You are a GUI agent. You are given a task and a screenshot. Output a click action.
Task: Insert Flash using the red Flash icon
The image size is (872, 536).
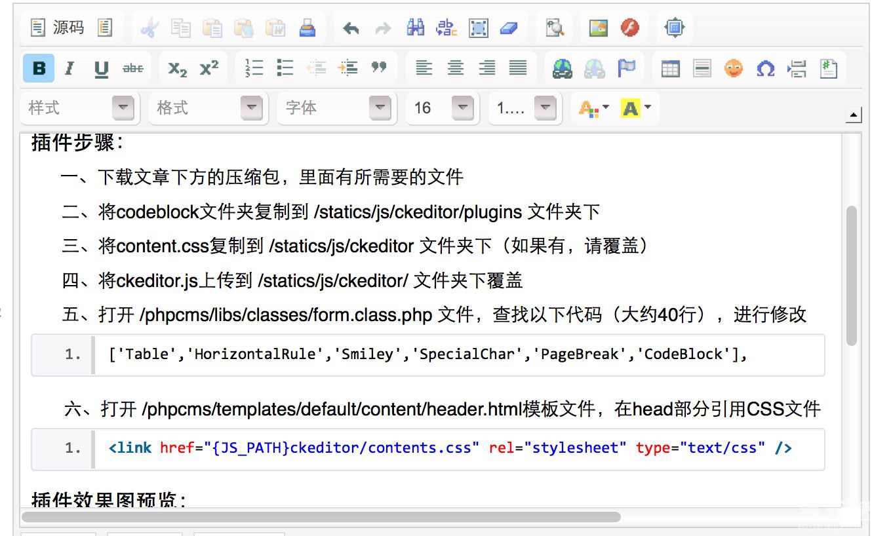[630, 28]
